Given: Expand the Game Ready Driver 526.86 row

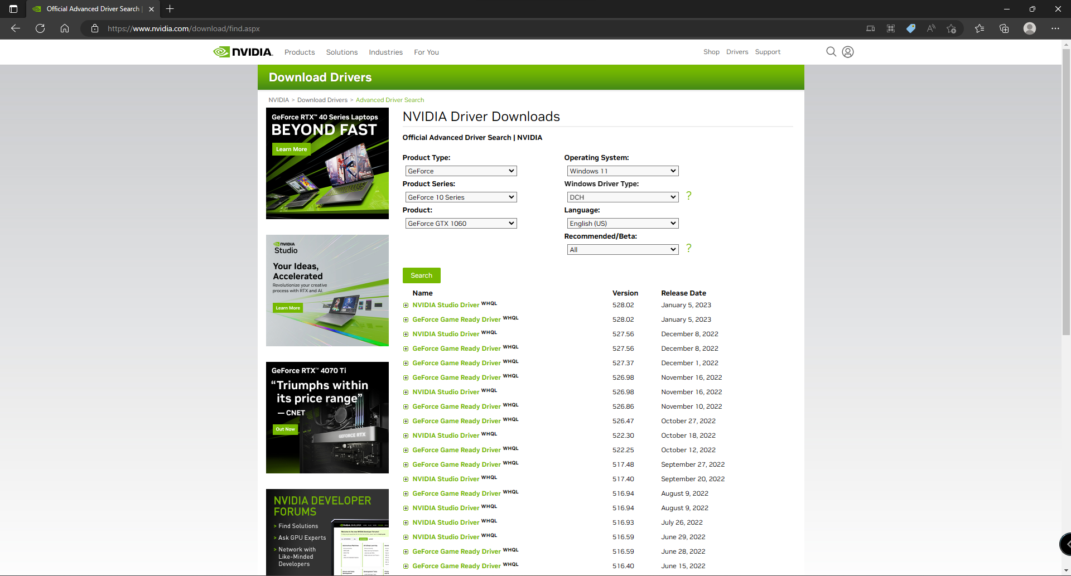Looking at the screenshot, I should click(x=406, y=407).
